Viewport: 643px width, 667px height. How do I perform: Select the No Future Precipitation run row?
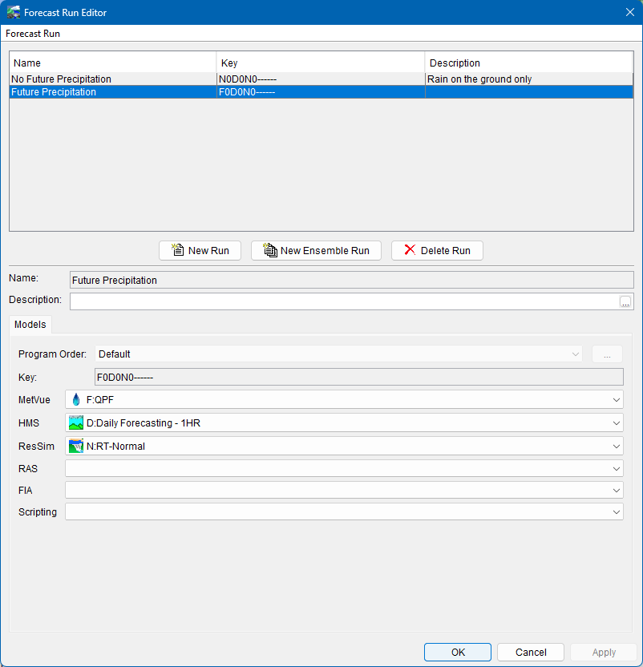pyautogui.click(x=321, y=79)
